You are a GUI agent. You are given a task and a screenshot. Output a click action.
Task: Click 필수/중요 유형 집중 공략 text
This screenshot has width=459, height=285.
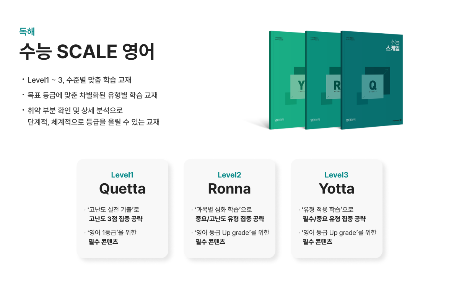click(x=334, y=219)
